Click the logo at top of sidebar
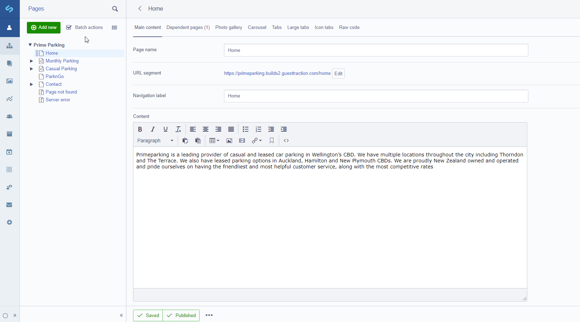This screenshot has width=580, height=322. click(x=10, y=9)
